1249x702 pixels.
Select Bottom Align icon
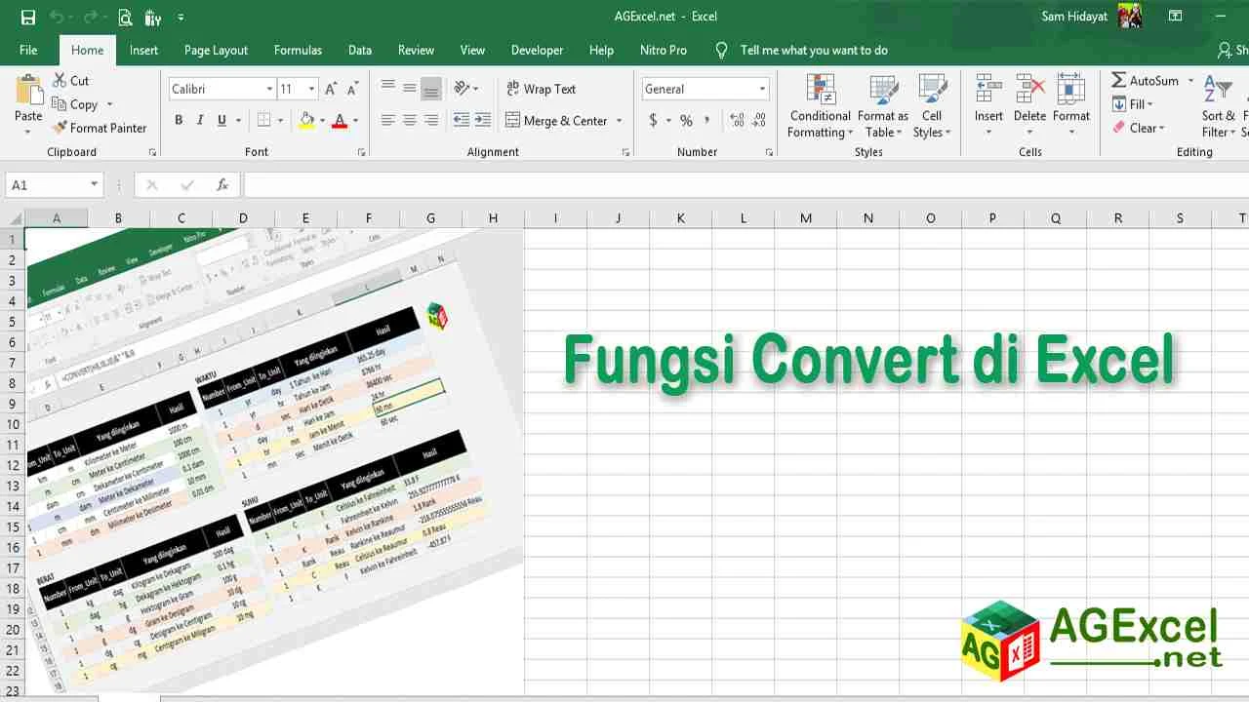point(431,89)
